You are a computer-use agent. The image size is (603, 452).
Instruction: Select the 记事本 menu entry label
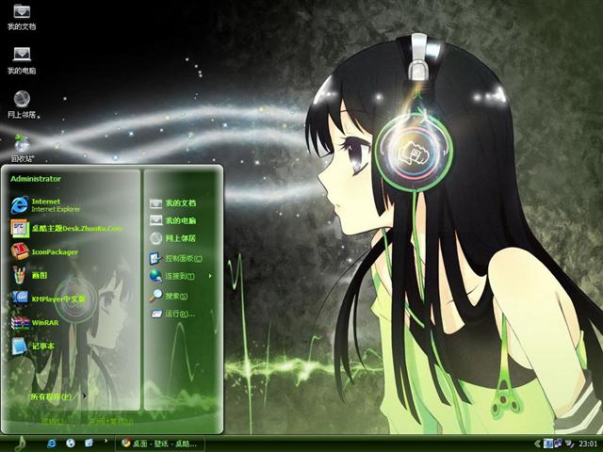tap(42, 346)
